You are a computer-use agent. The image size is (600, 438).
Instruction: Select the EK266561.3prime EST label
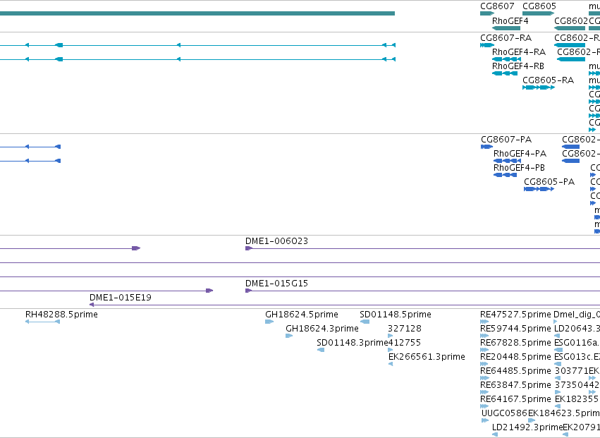pyautogui.click(x=427, y=357)
